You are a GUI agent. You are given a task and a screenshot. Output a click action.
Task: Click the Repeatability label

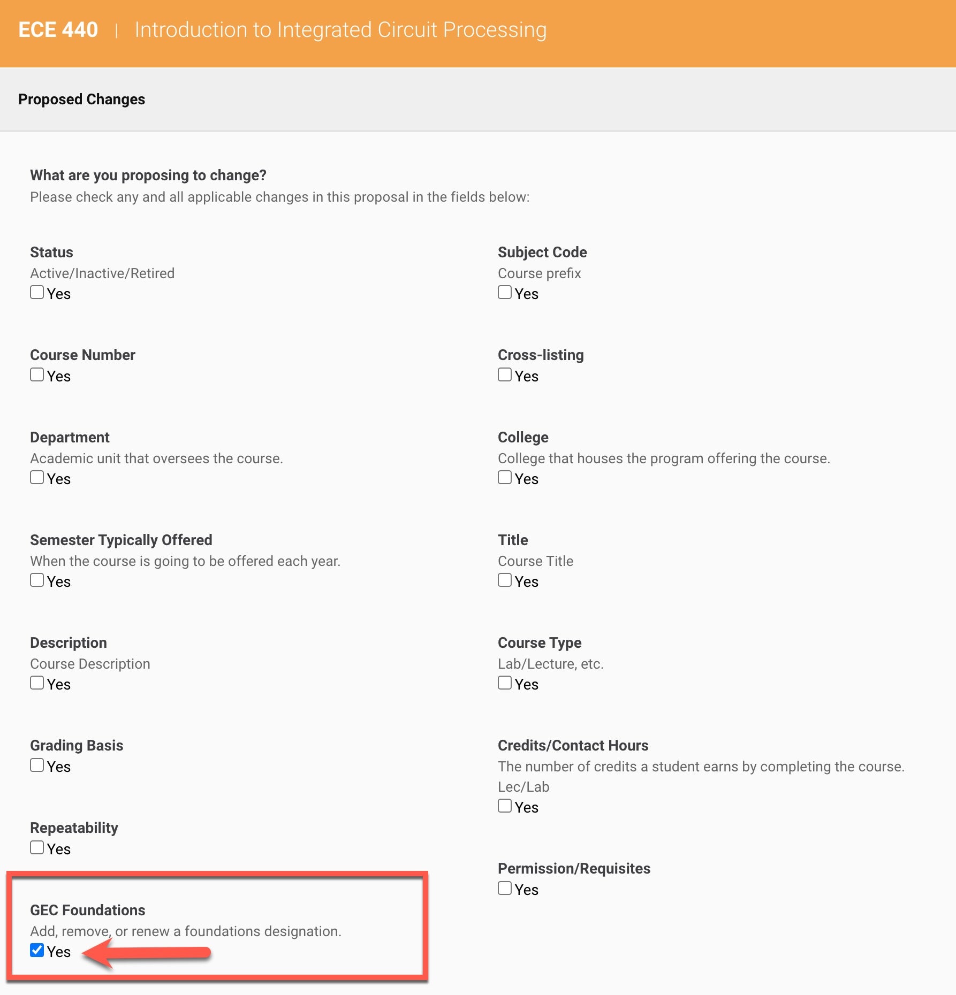pyautogui.click(x=74, y=828)
